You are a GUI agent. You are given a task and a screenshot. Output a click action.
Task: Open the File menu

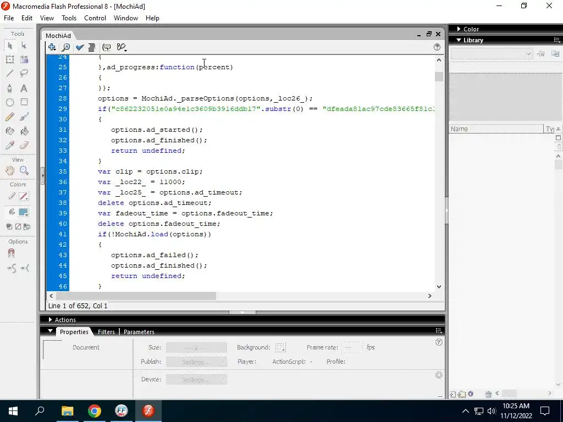(9, 18)
